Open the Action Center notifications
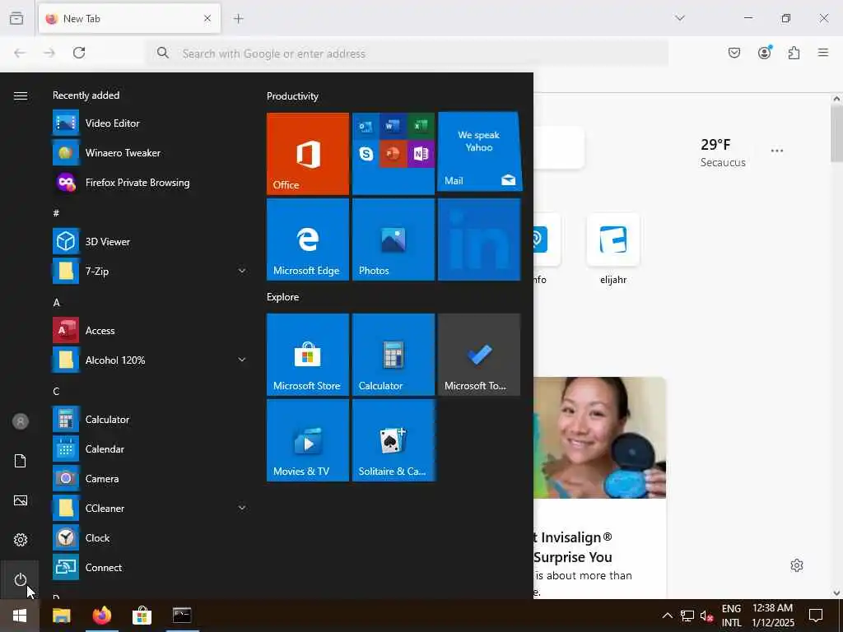This screenshot has height=632, width=843. pyautogui.click(x=816, y=616)
